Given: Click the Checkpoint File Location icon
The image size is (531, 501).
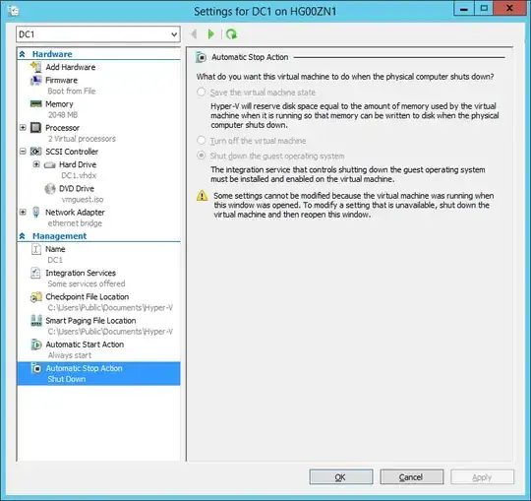Looking at the screenshot, I should tap(36, 297).
